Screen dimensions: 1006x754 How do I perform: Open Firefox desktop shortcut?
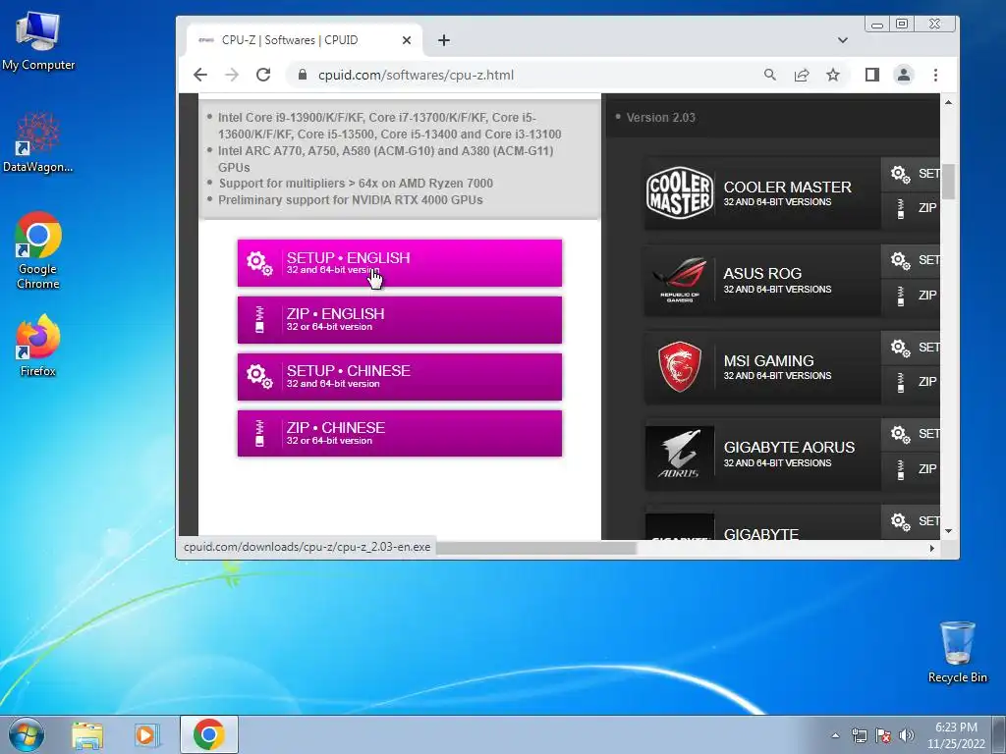[x=38, y=346]
